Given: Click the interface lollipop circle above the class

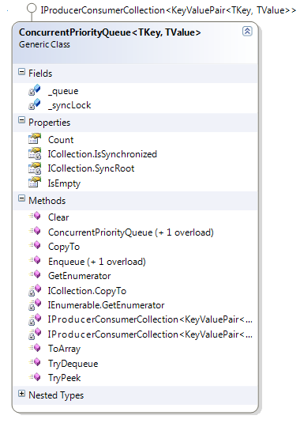Looking at the screenshot, I should [x=32, y=9].
